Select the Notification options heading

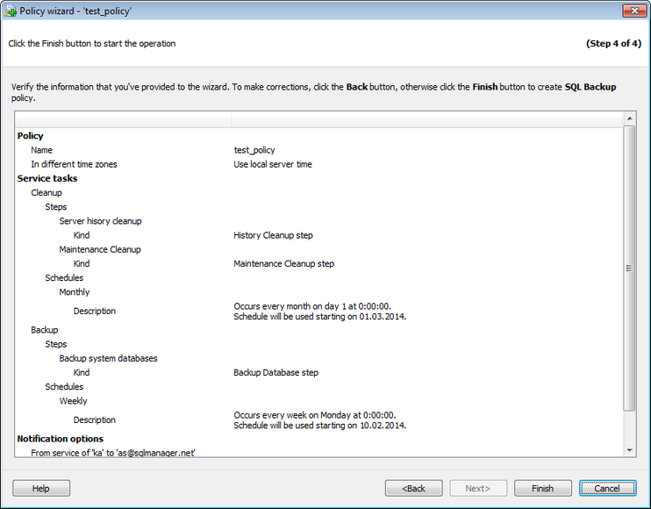tap(61, 439)
